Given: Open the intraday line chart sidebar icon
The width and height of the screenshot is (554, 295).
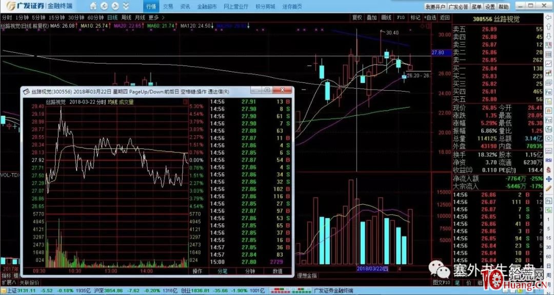Looking at the screenshot, I should (548, 64).
